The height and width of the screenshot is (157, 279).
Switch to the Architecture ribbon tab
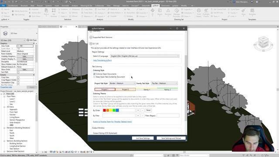coord(13,6)
